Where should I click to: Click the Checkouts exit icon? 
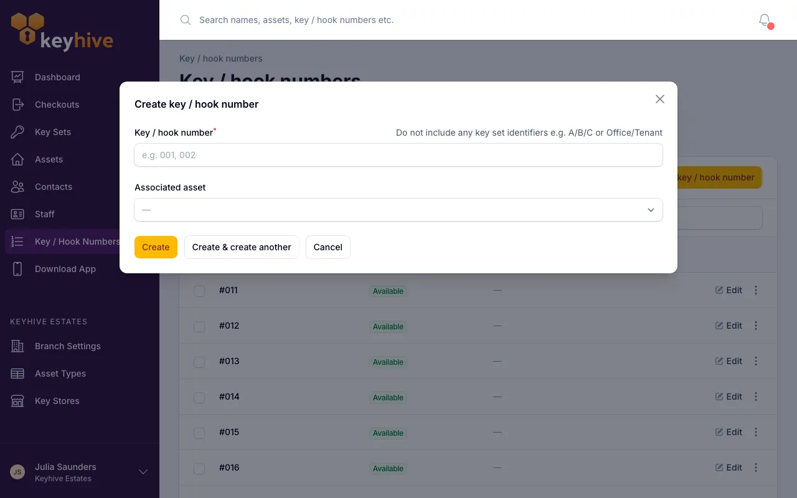coord(17,105)
